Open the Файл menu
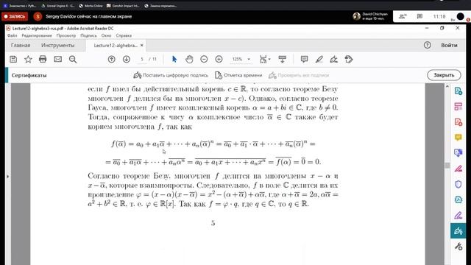The height and width of the screenshot is (265, 471). [x=12, y=35]
